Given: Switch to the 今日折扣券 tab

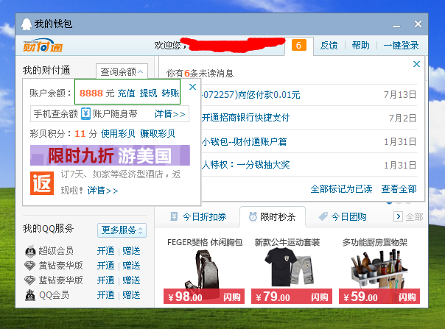Looking at the screenshot, I should tap(198, 216).
